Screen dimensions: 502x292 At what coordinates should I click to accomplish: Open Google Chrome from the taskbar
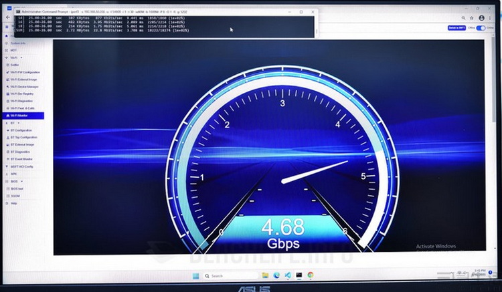pos(310,275)
